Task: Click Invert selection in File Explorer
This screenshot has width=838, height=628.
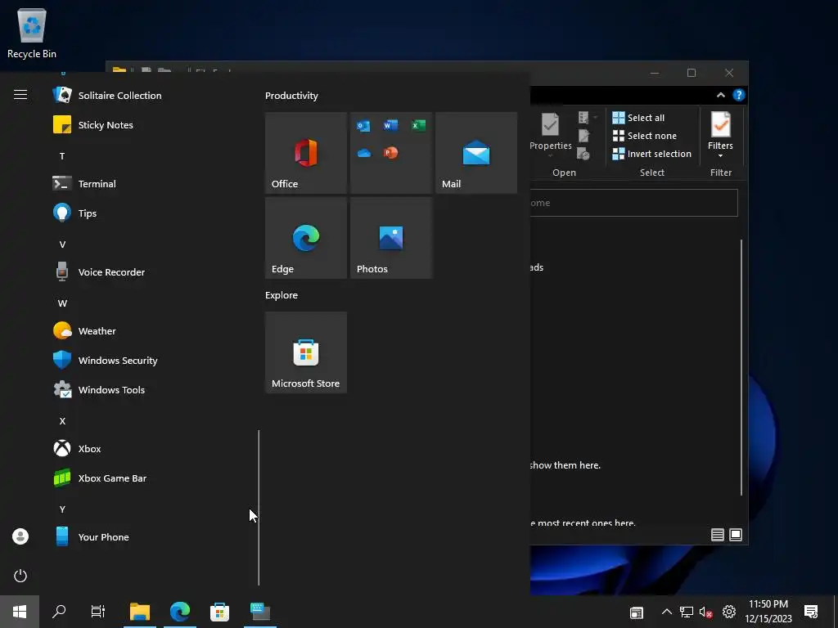Action: 652,154
